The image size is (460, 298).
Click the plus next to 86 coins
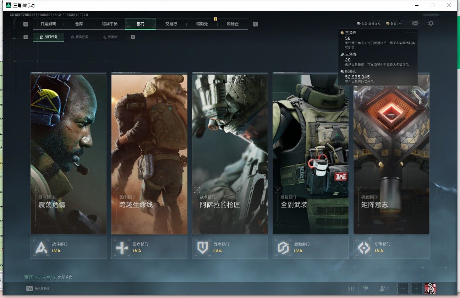[x=400, y=23]
